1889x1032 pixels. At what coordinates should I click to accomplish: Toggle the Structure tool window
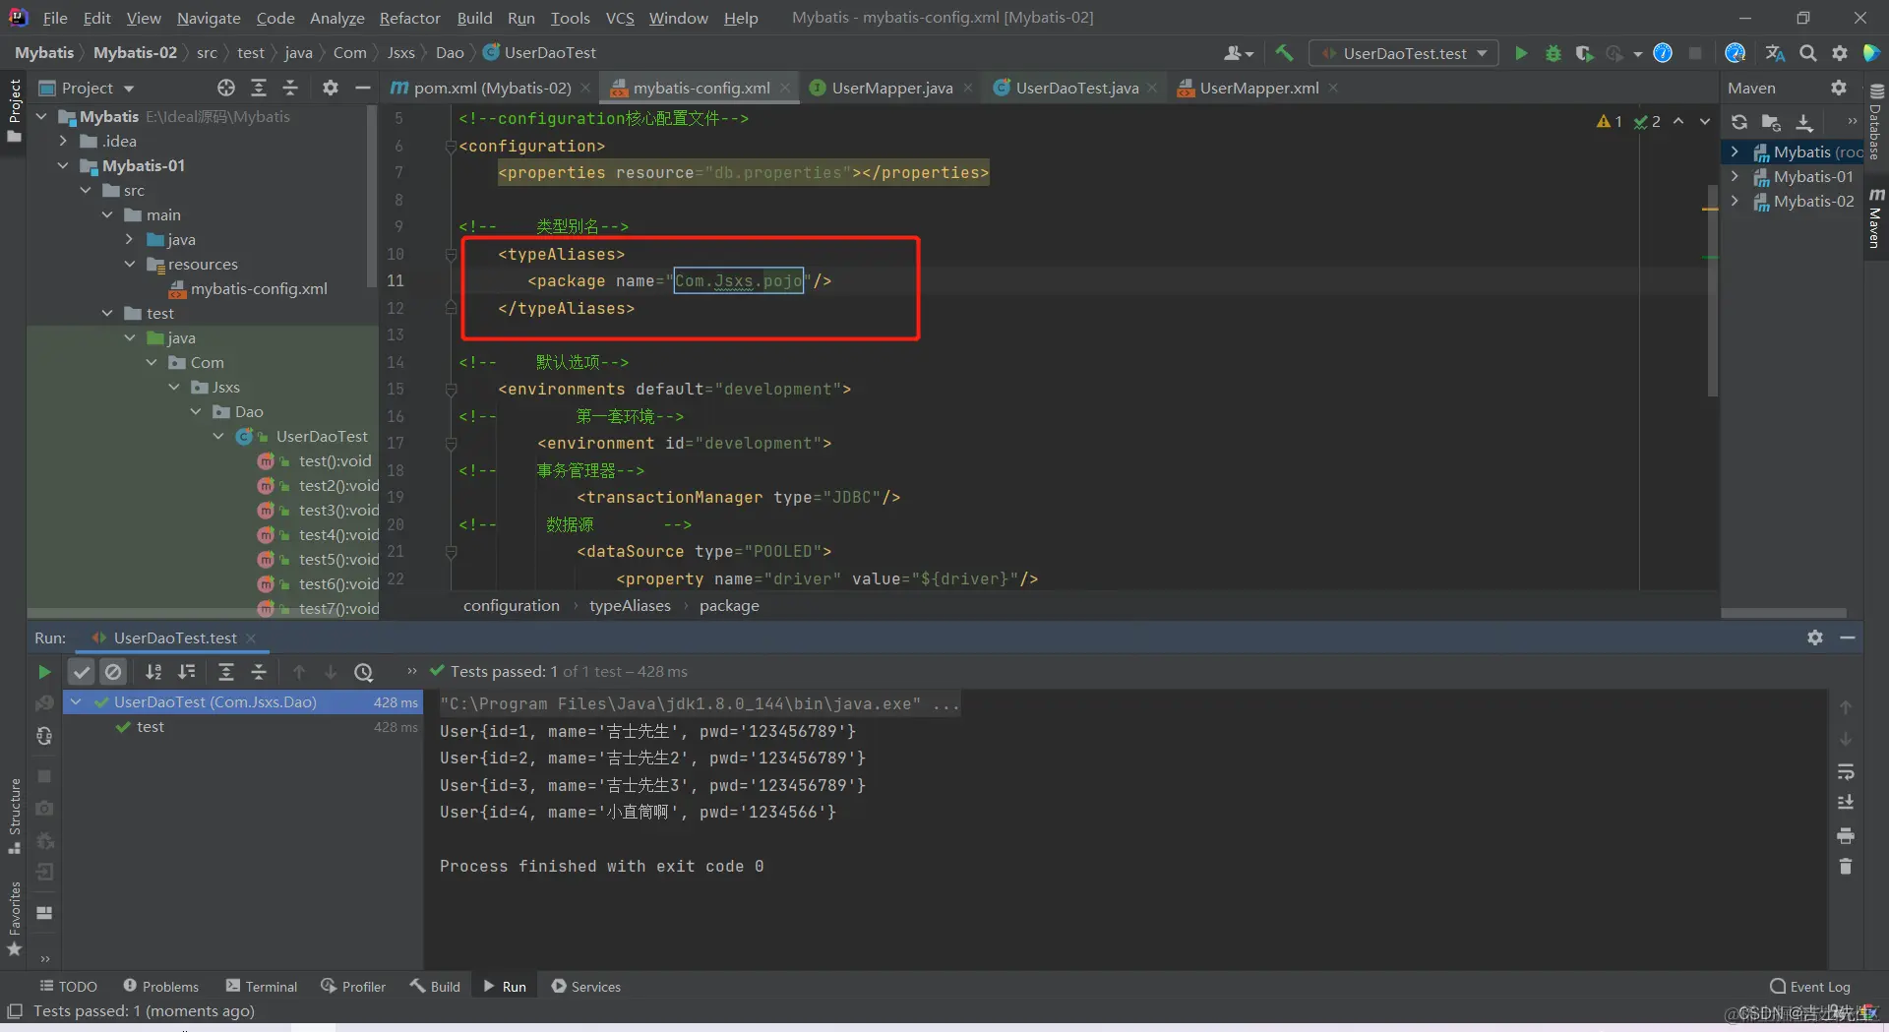(14, 816)
